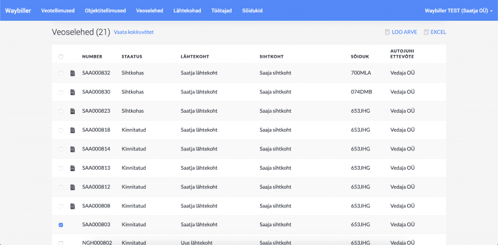Open Waybiller TEST (Saatja OÜ) account dropdown

tap(458, 10)
